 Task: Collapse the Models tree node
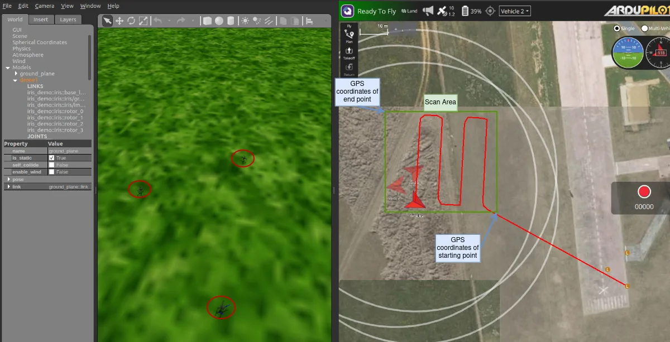(8, 68)
